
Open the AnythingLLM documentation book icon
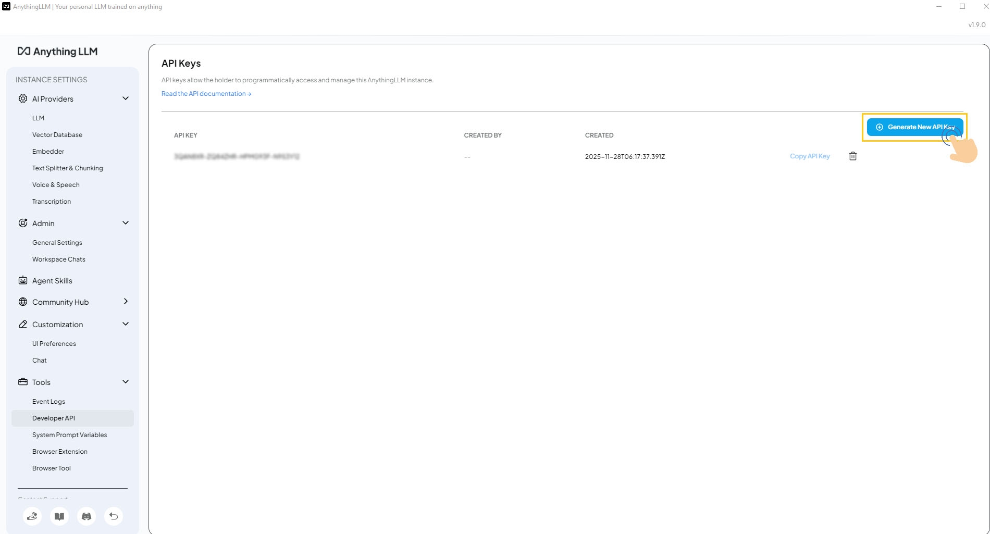59,516
